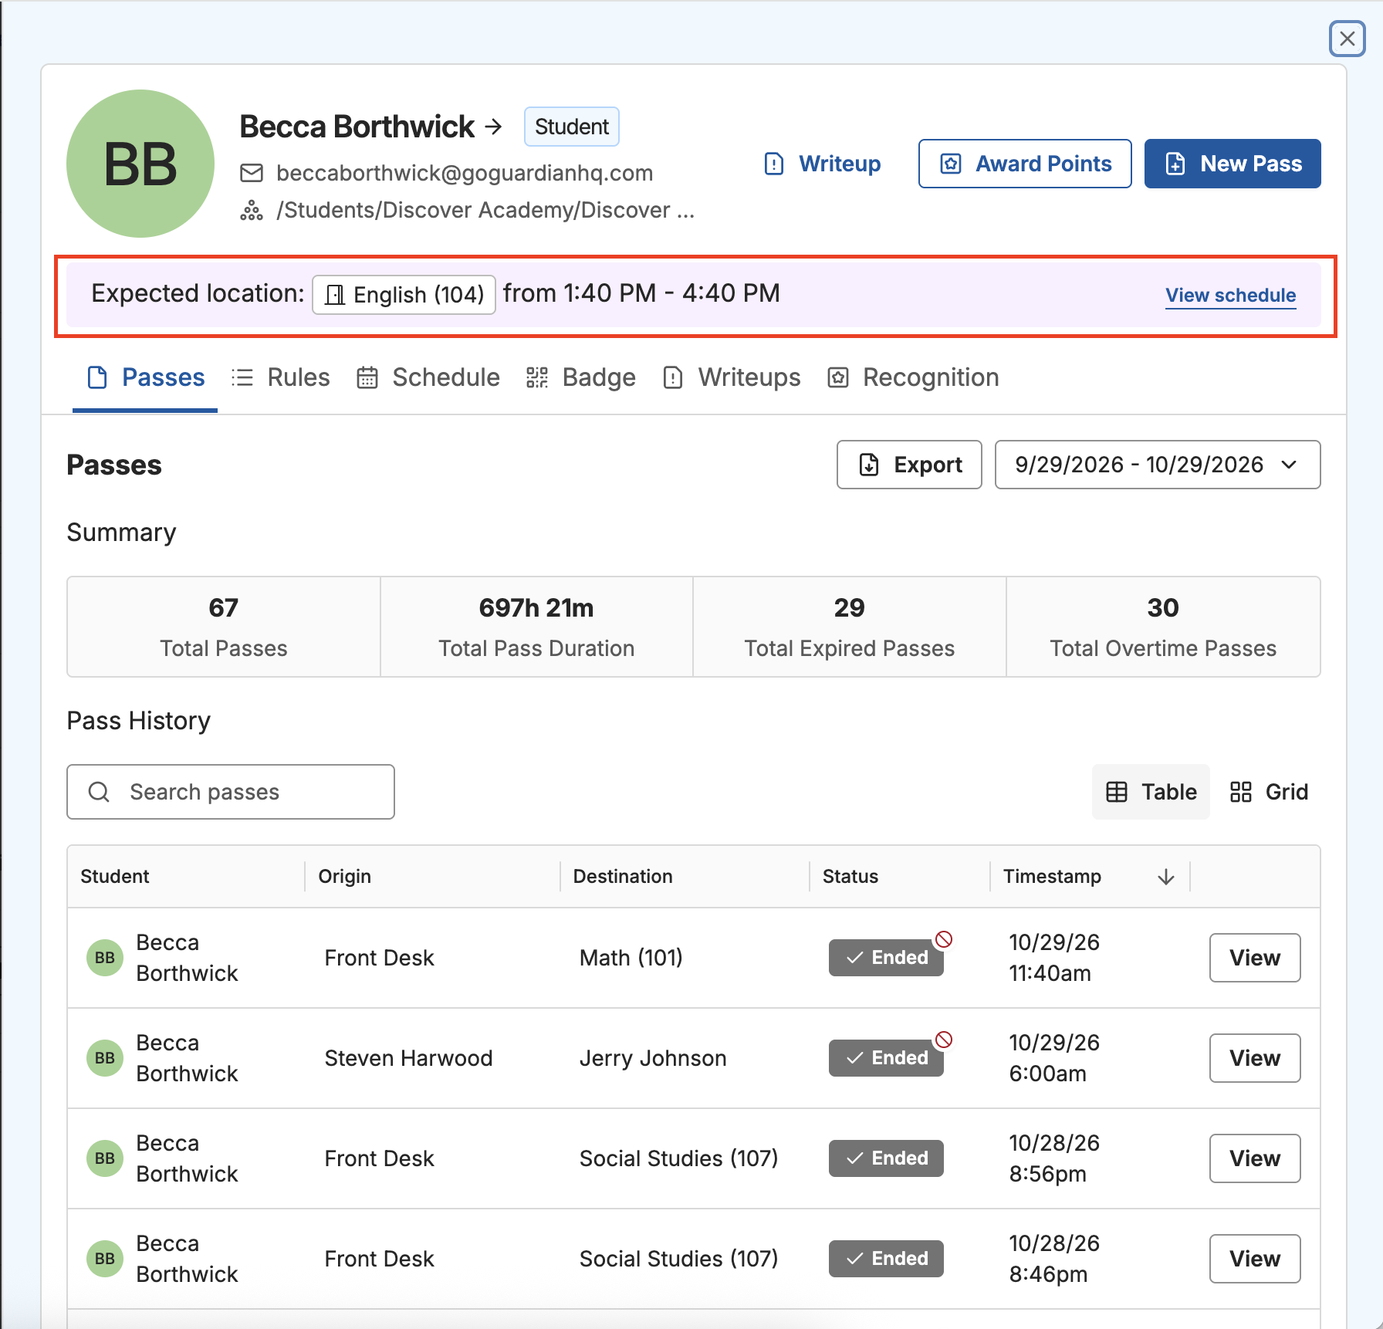Viewport: 1383px width, 1329px height.
Task: View the 10/28/26 8:56pm pass
Action: click(1255, 1158)
